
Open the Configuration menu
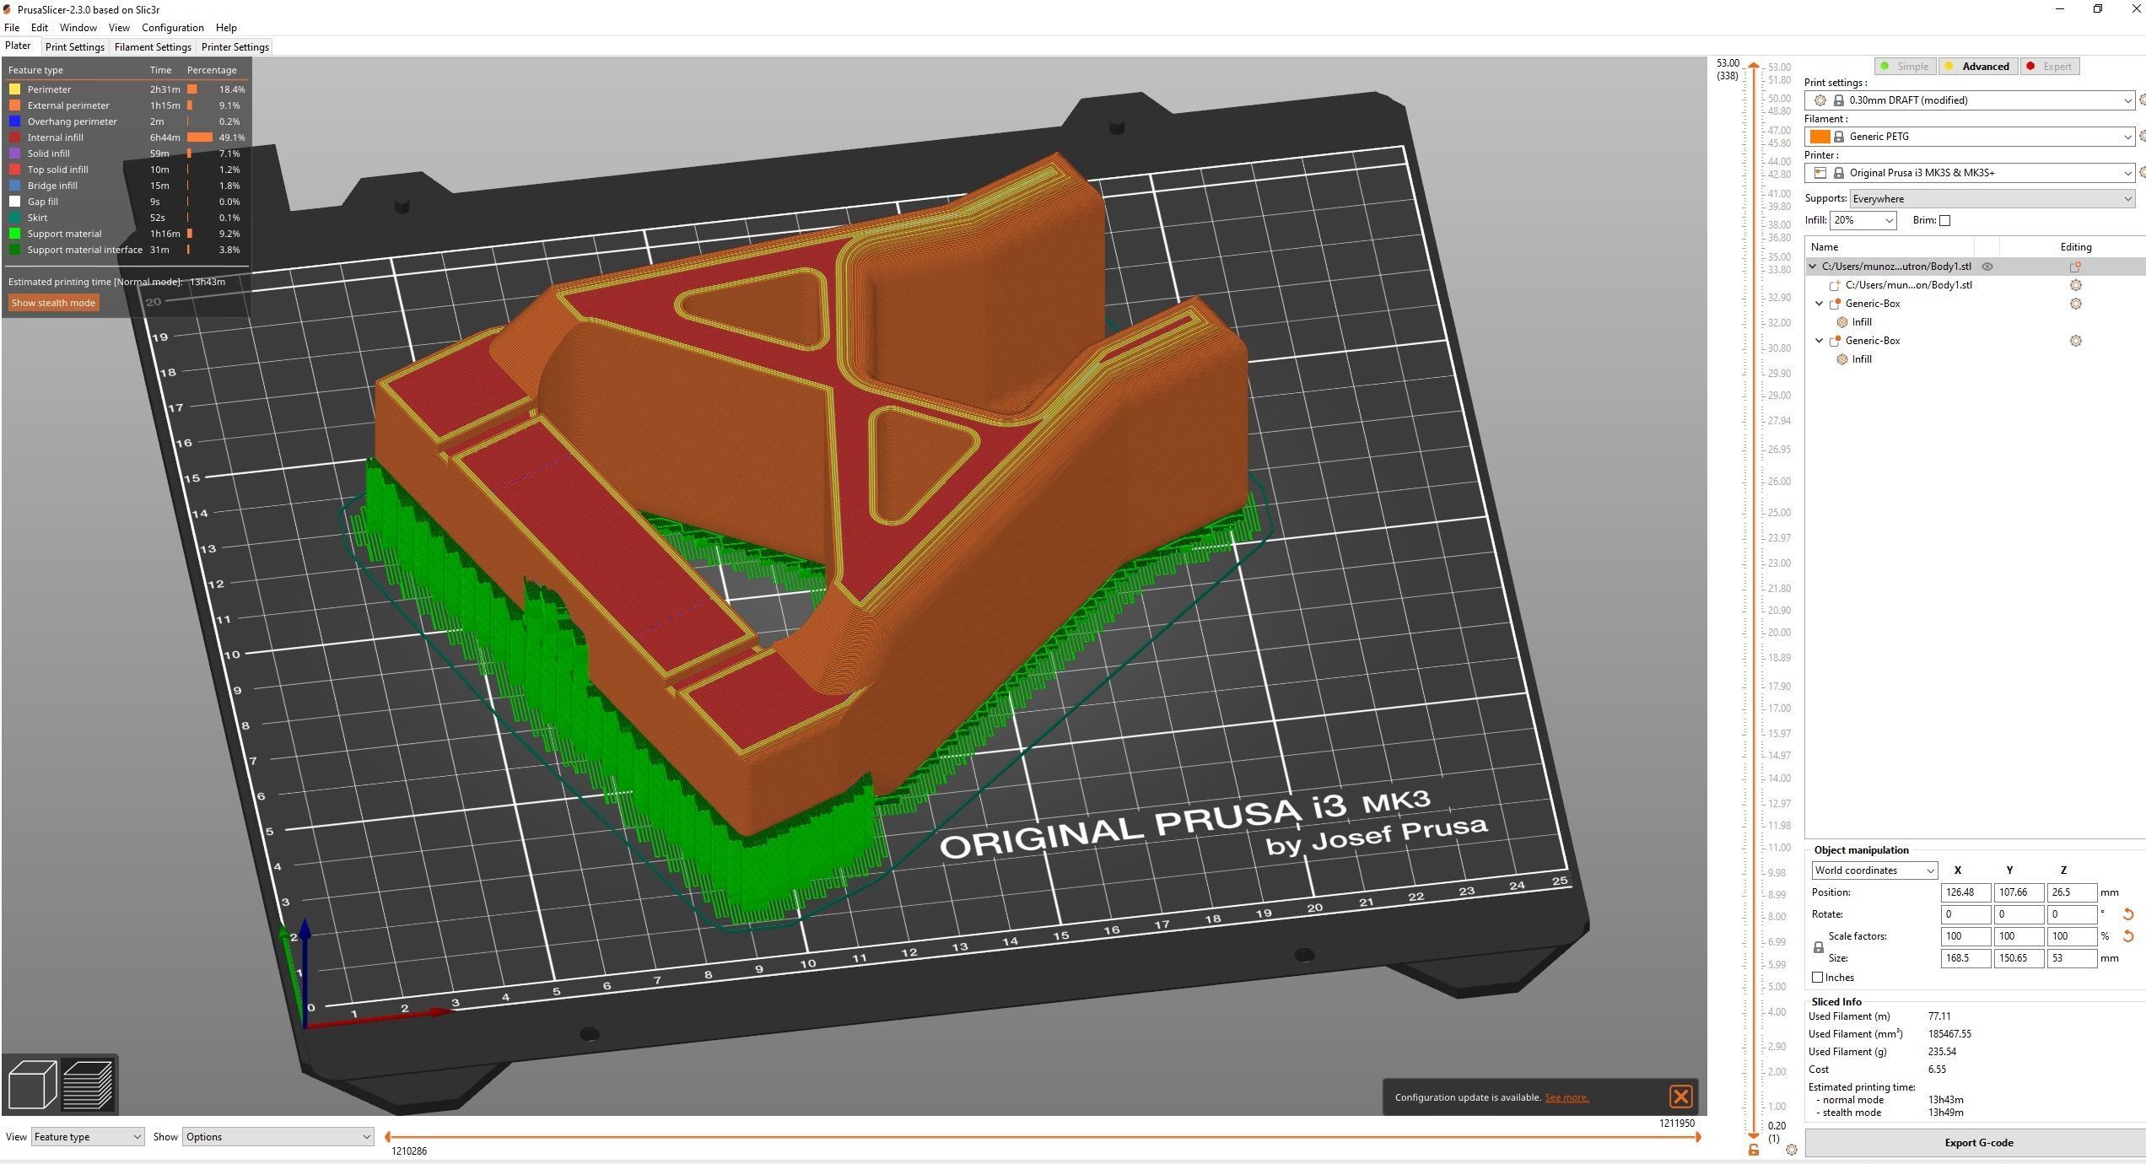tap(172, 28)
